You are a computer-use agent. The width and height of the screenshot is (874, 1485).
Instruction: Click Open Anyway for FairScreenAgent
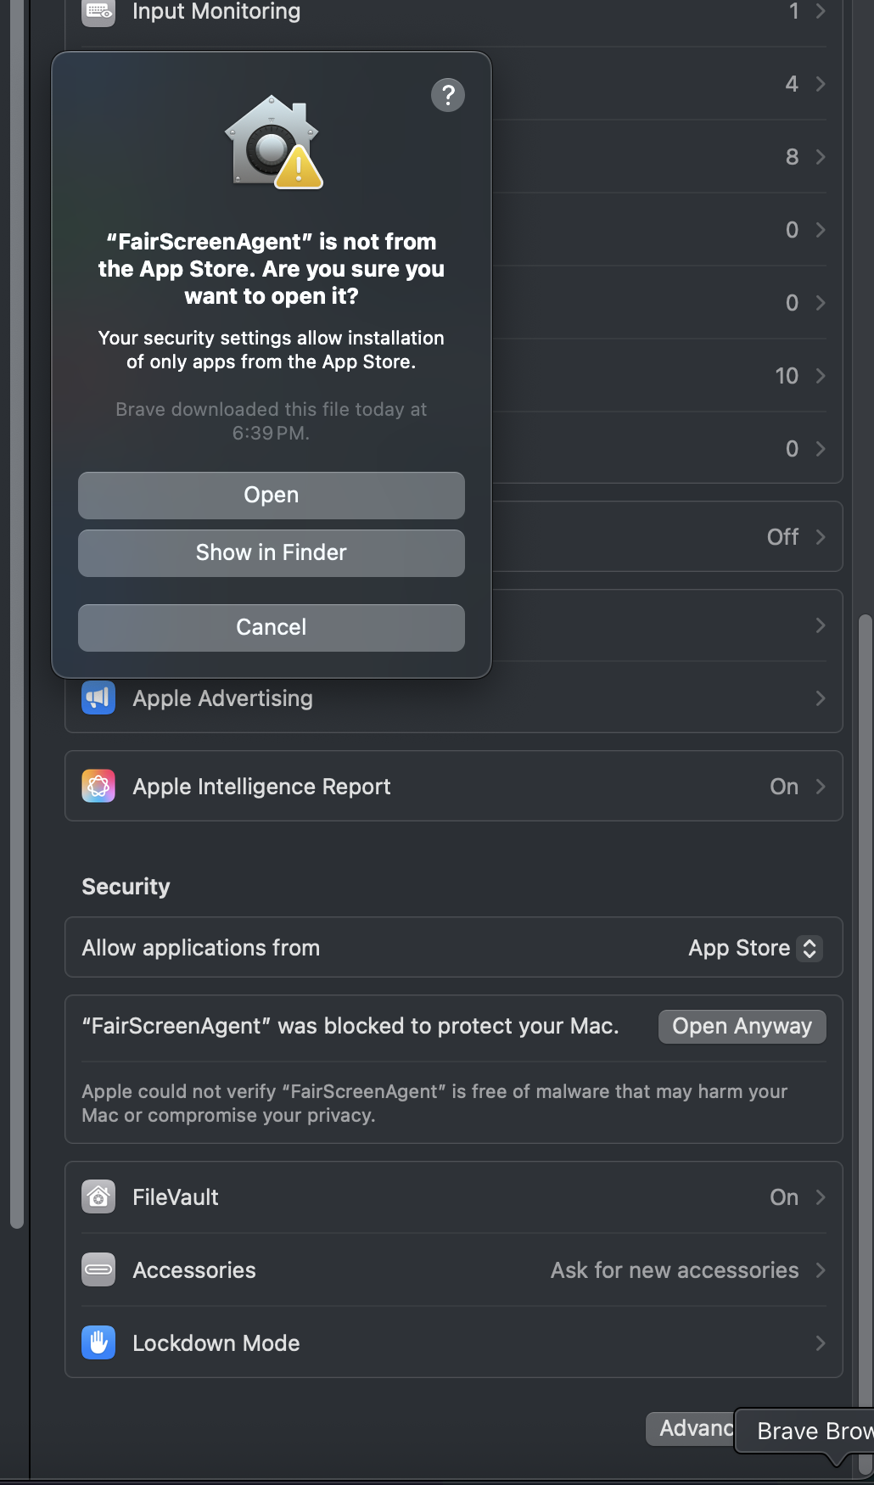coord(742,1027)
